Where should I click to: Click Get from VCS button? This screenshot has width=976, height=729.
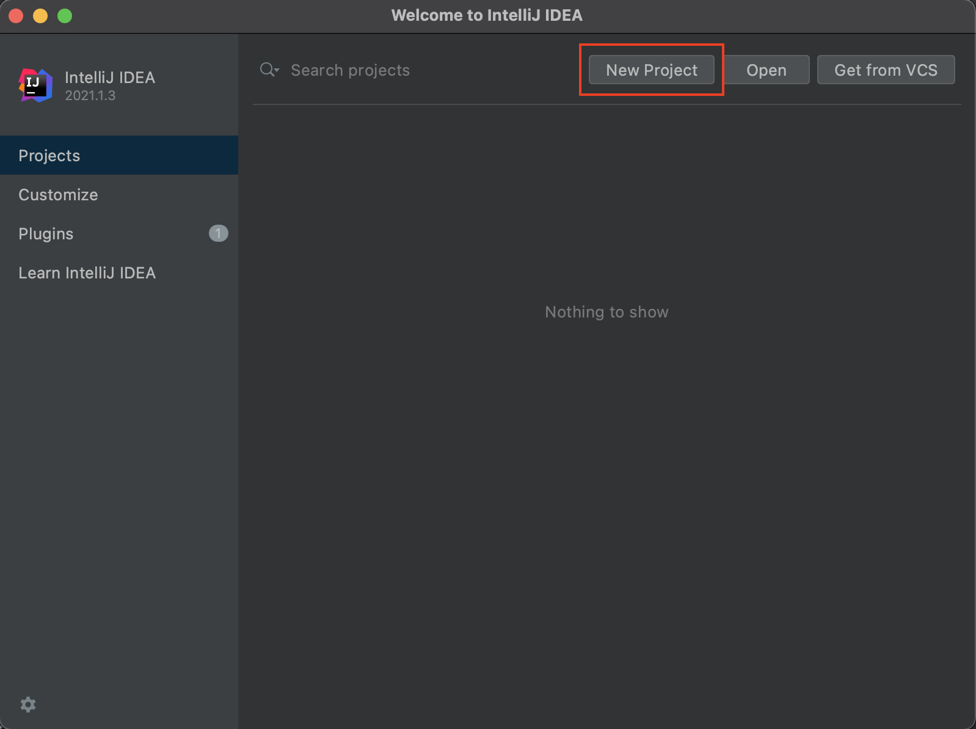point(886,70)
